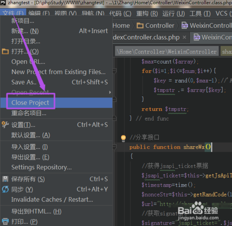Click Close Project menu entry
The height and width of the screenshot is (226, 232).
pos(56,103)
